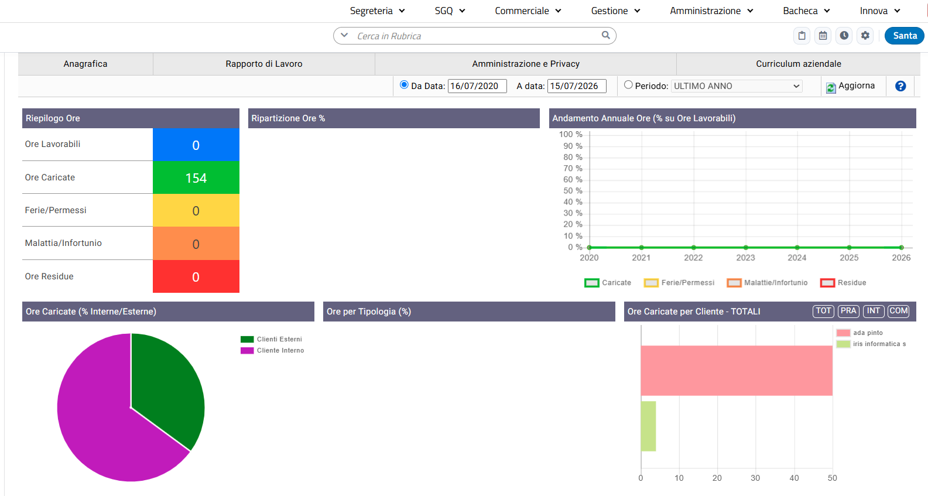Click the search magnifier in Rubrica field
This screenshot has height=496, width=928.
(605, 35)
